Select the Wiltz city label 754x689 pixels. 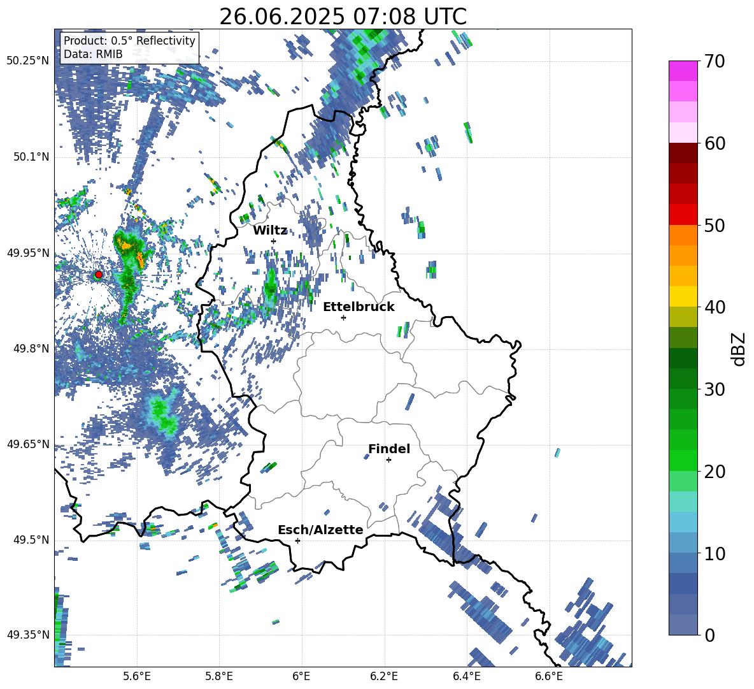click(270, 231)
